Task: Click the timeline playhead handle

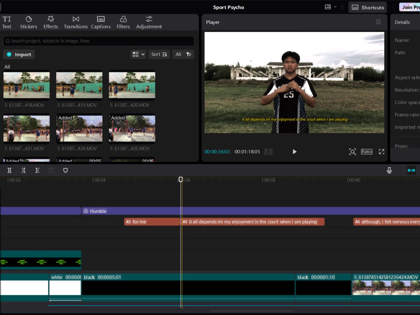Action: pos(181,179)
